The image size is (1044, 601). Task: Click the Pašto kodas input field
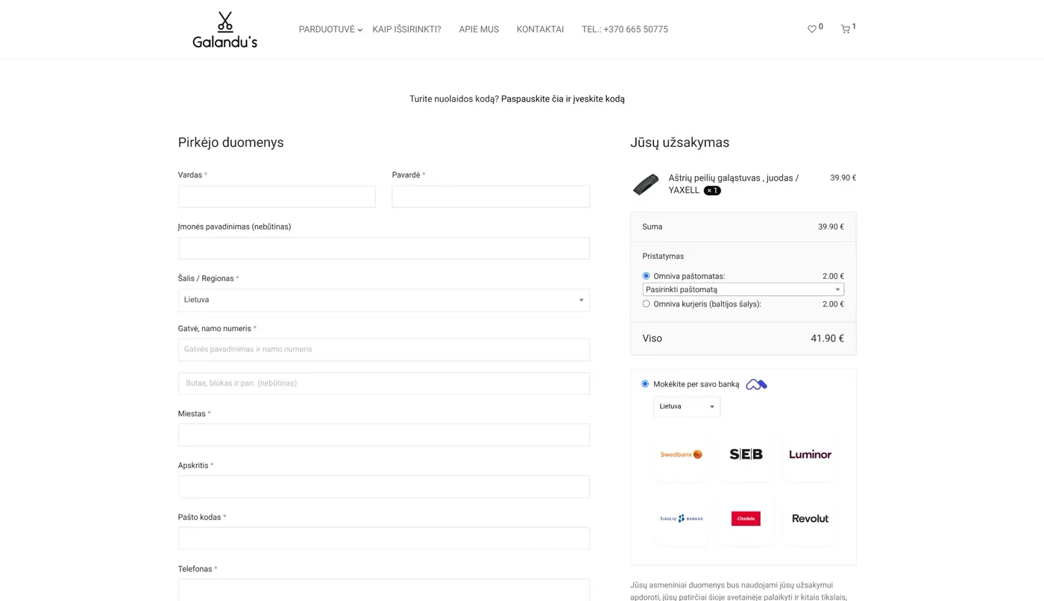pos(383,538)
